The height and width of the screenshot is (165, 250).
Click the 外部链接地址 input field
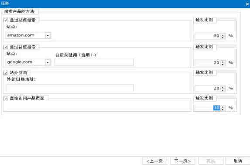(70, 88)
